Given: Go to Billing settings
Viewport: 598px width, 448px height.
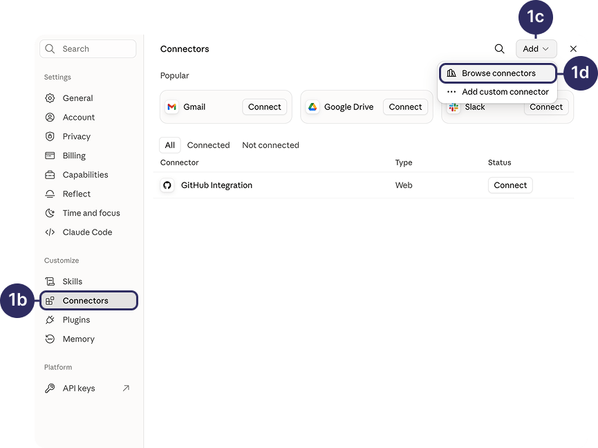Looking at the screenshot, I should click(x=88, y=156).
